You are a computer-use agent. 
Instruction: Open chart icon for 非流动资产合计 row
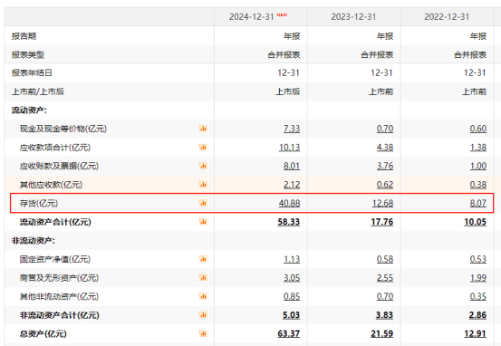click(203, 314)
